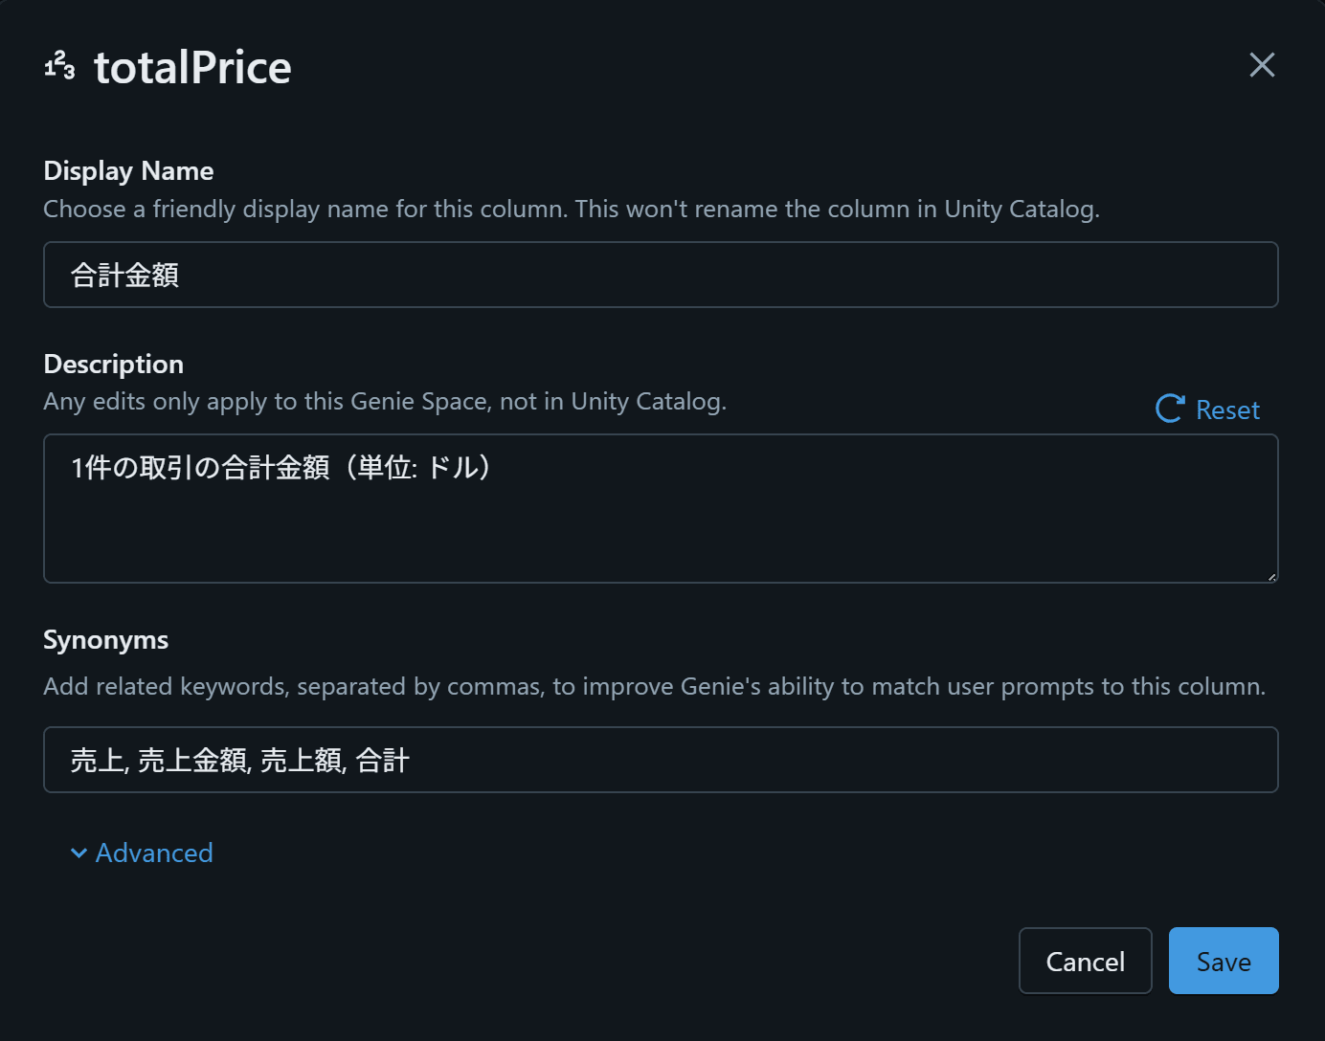Expand the Advanced section chevron arrow

(x=79, y=853)
